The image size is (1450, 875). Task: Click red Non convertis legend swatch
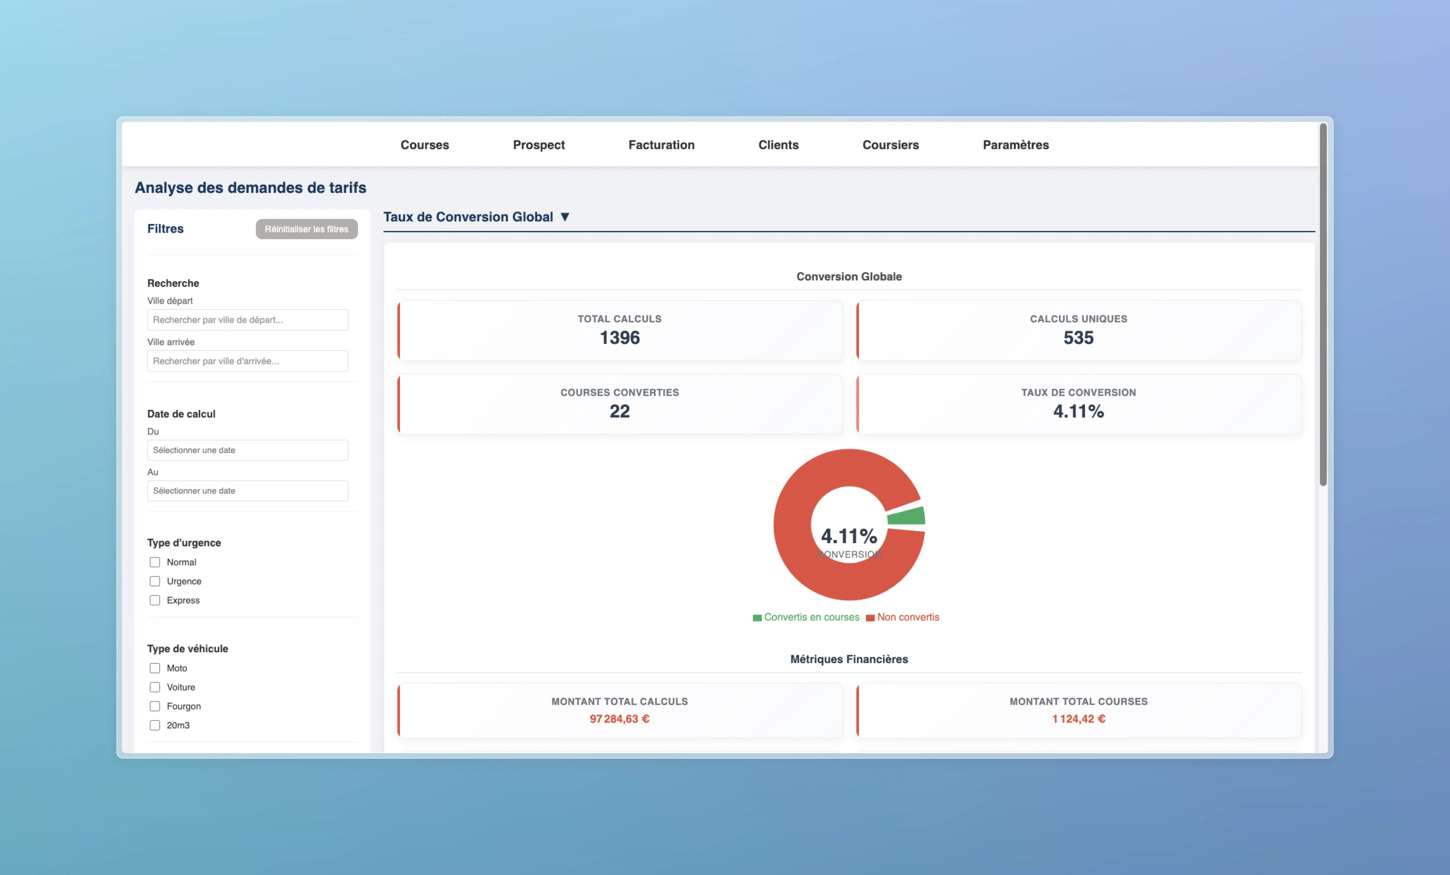(x=870, y=617)
